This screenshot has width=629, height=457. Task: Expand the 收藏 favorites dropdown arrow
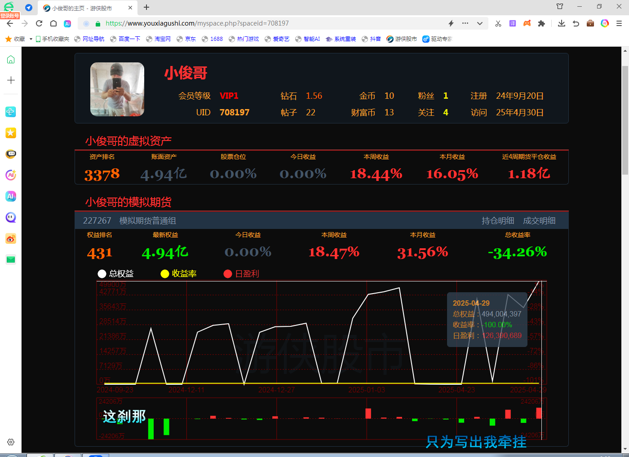31,39
